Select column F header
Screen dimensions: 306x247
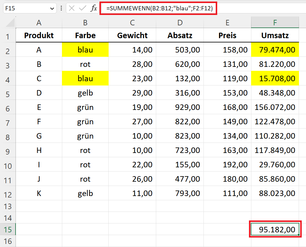click(x=275, y=23)
